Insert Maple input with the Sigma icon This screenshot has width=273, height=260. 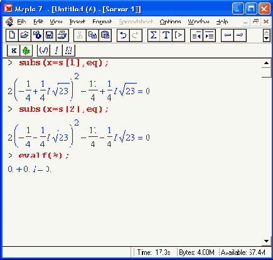[154, 35]
